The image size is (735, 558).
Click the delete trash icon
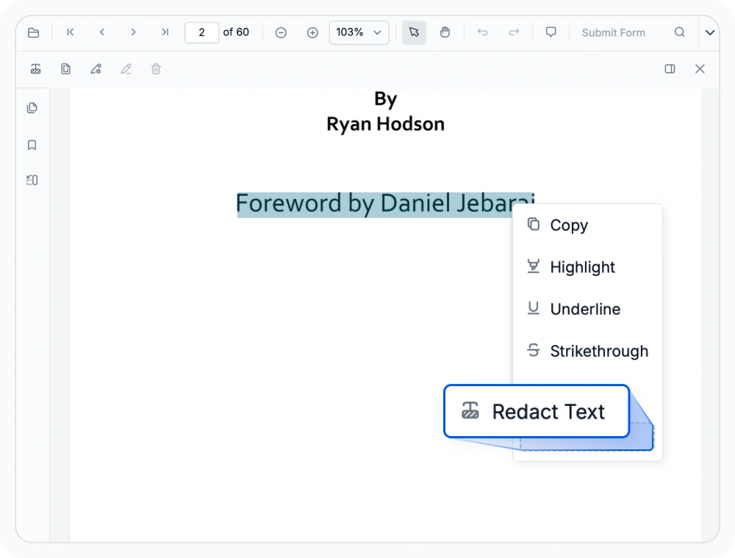[x=156, y=69]
